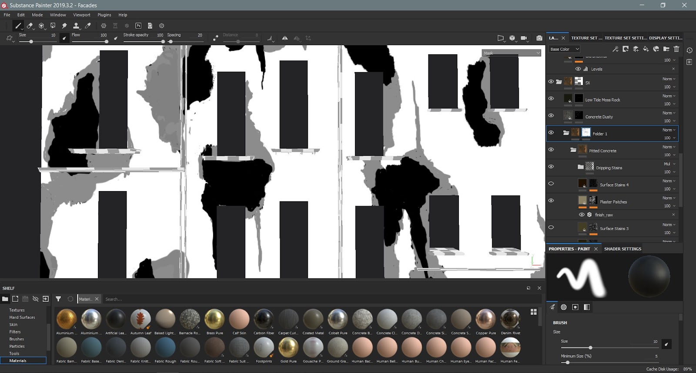
Task: Hide the Pitted Concrete folder
Action: click(551, 149)
